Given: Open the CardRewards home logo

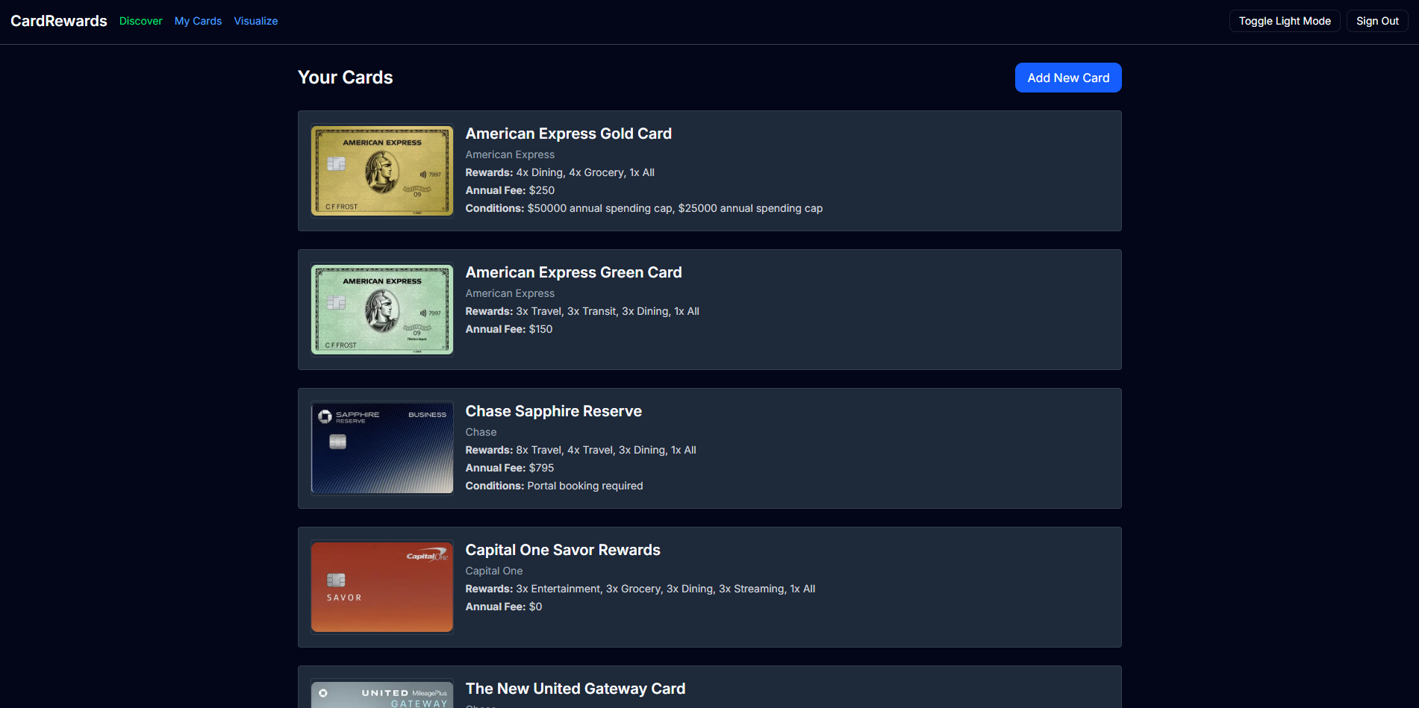Looking at the screenshot, I should (x=59, y=21).
